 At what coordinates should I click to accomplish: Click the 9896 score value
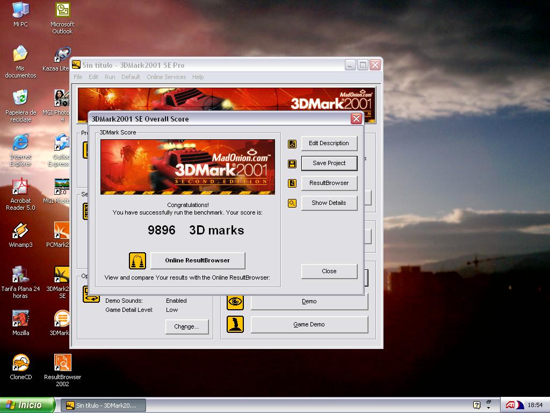(161, 230)
